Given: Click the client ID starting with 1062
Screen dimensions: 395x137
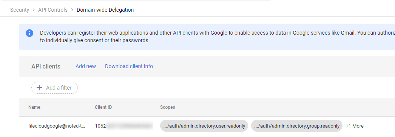Looking at the screenshot, I should 124,126.
